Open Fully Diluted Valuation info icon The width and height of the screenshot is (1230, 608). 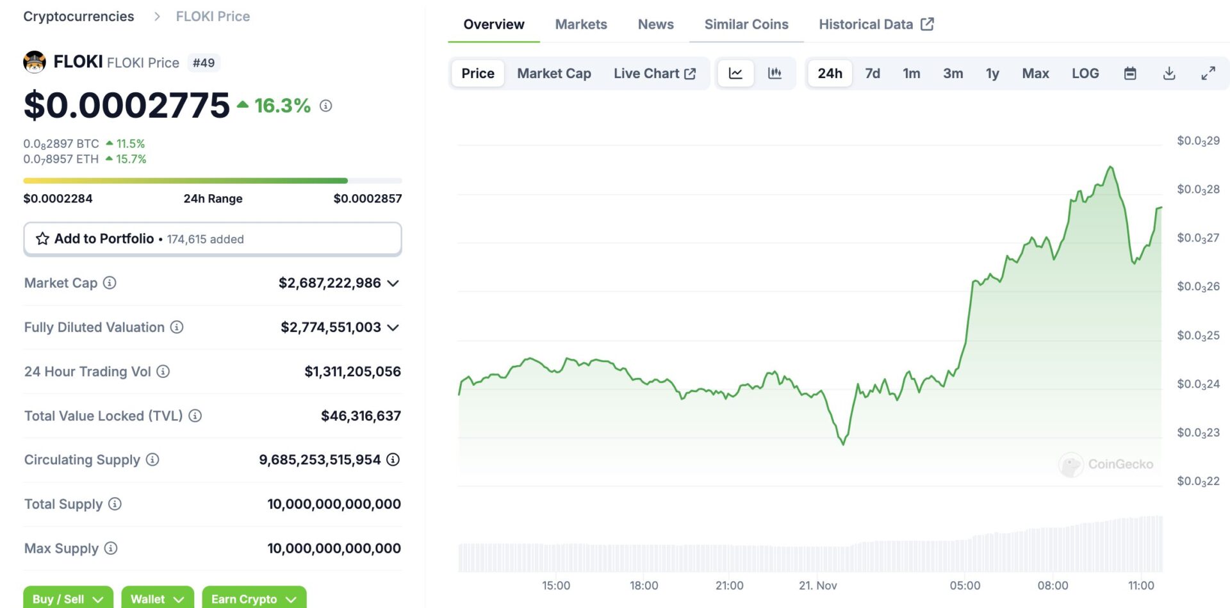tap(177, 327)
